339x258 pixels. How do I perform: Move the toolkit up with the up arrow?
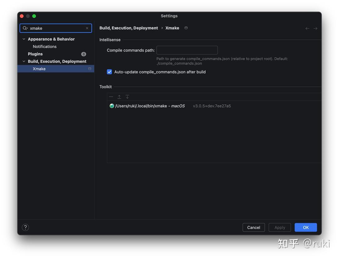[119, 97]
